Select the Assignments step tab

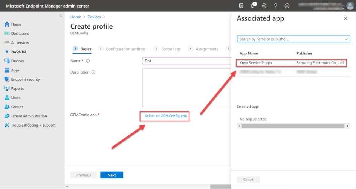point(203,49)
